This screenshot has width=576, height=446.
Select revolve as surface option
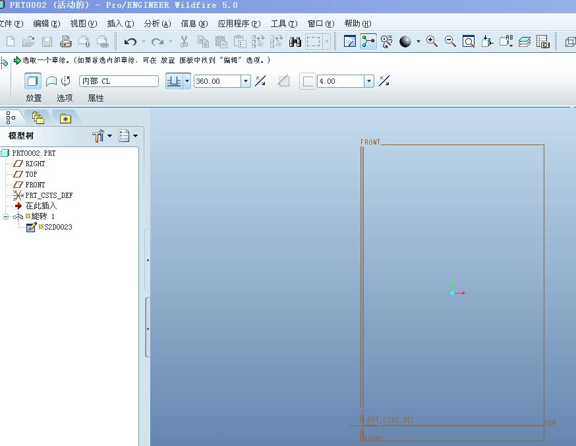pos(51,81)
